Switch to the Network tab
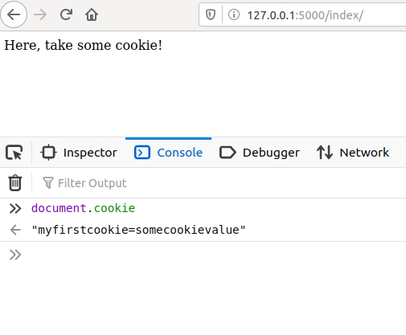406x335 pixels. coord(353,153)
